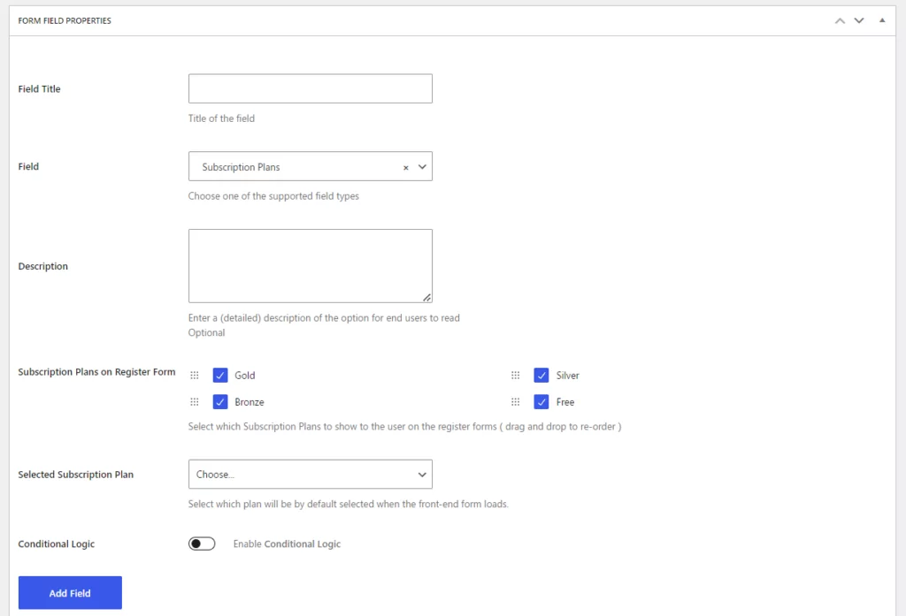Click the 'Subscription Plans on Register Form' label

tap(96, 372)
